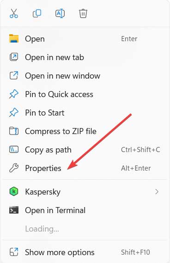Click the Delete trash can icon
This screenshot has height=263, width=170.
pos(83,13)
